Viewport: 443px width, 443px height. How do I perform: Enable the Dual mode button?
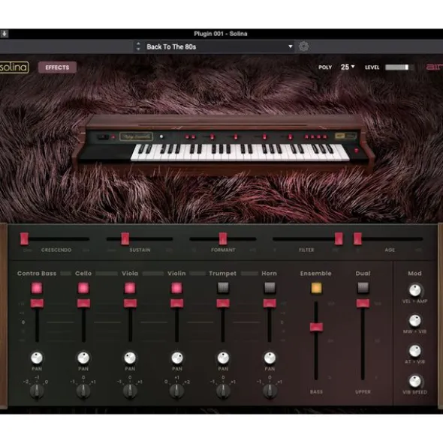coord(363,288)
